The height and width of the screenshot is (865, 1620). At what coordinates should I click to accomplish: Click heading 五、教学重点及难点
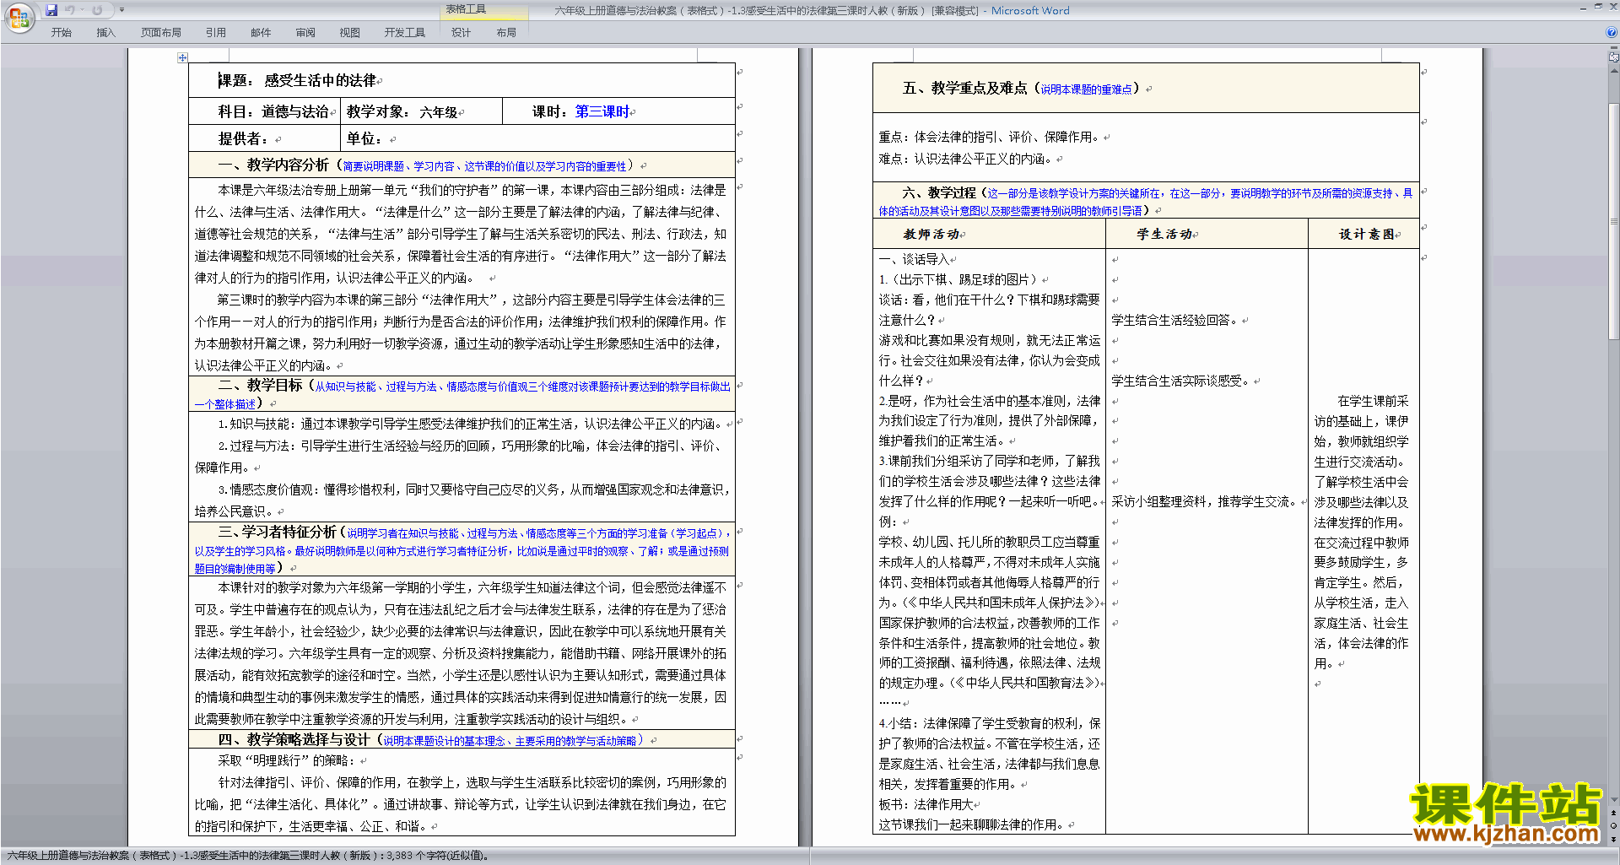(965, 88)
